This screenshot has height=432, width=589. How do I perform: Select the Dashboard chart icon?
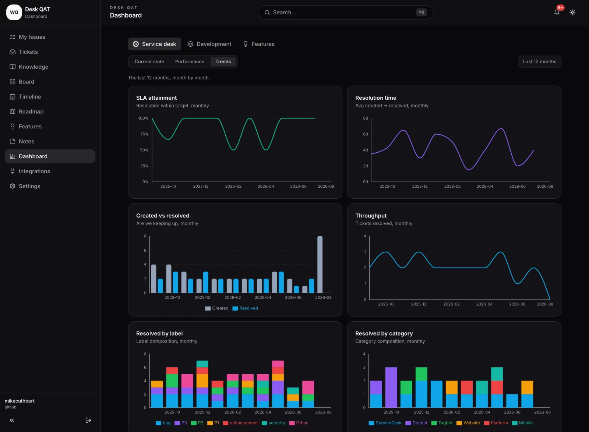(13, 156)
